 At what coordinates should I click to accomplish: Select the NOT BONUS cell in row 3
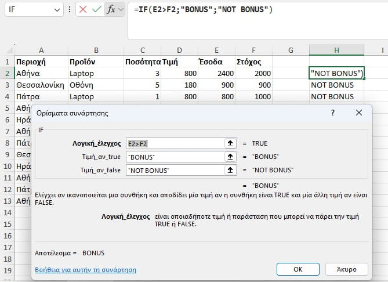pyautogui.click(x=336, y=85)
